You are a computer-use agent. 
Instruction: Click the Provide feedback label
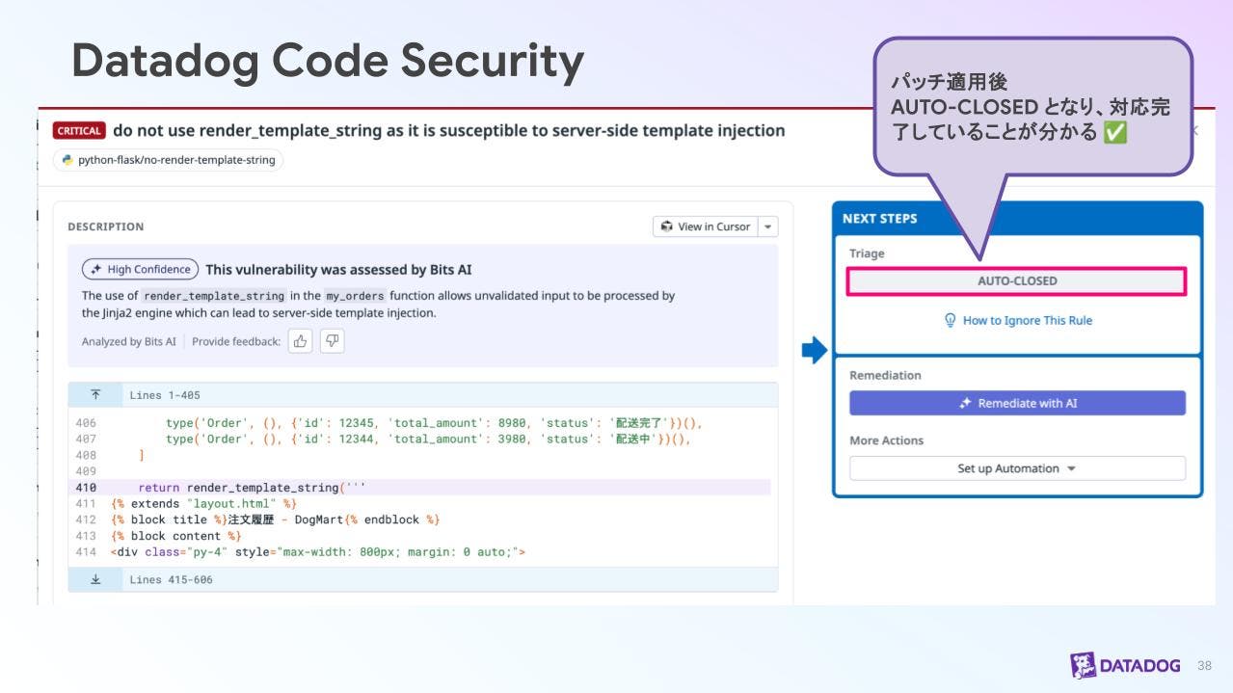pos(236,341)
